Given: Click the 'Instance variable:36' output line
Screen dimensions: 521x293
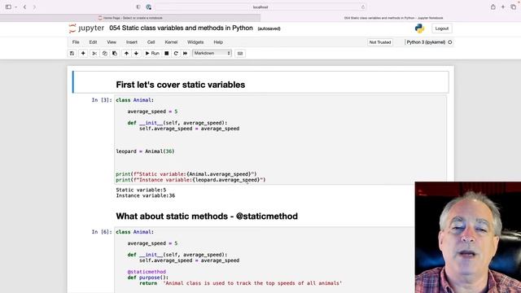Looking at the screenshot, I should pos(145,195).
